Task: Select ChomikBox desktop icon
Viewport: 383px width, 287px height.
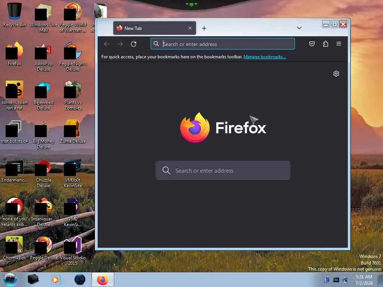Action: [x=15, y=248]
